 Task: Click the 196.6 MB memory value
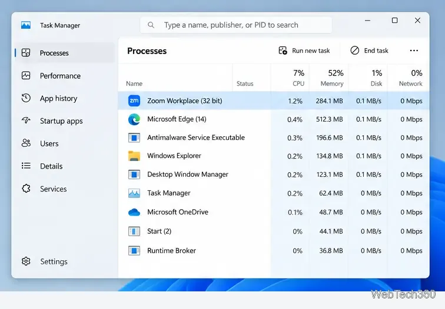click(330, 138)
